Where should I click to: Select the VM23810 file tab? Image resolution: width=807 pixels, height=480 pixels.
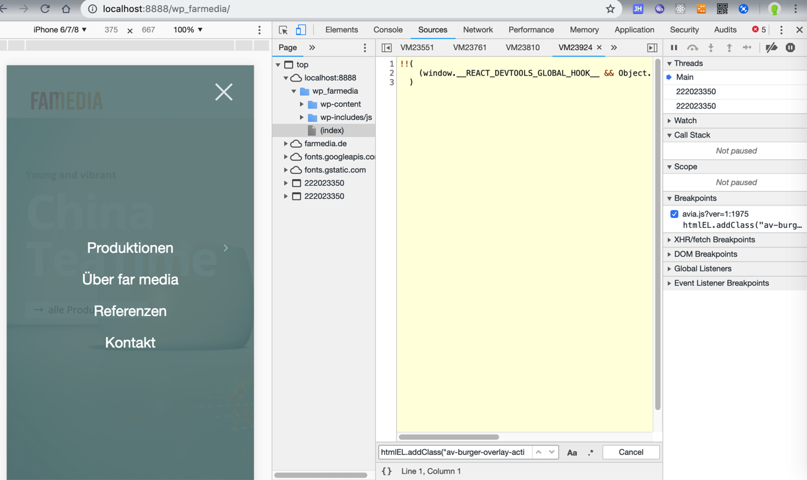pos(523,47)
